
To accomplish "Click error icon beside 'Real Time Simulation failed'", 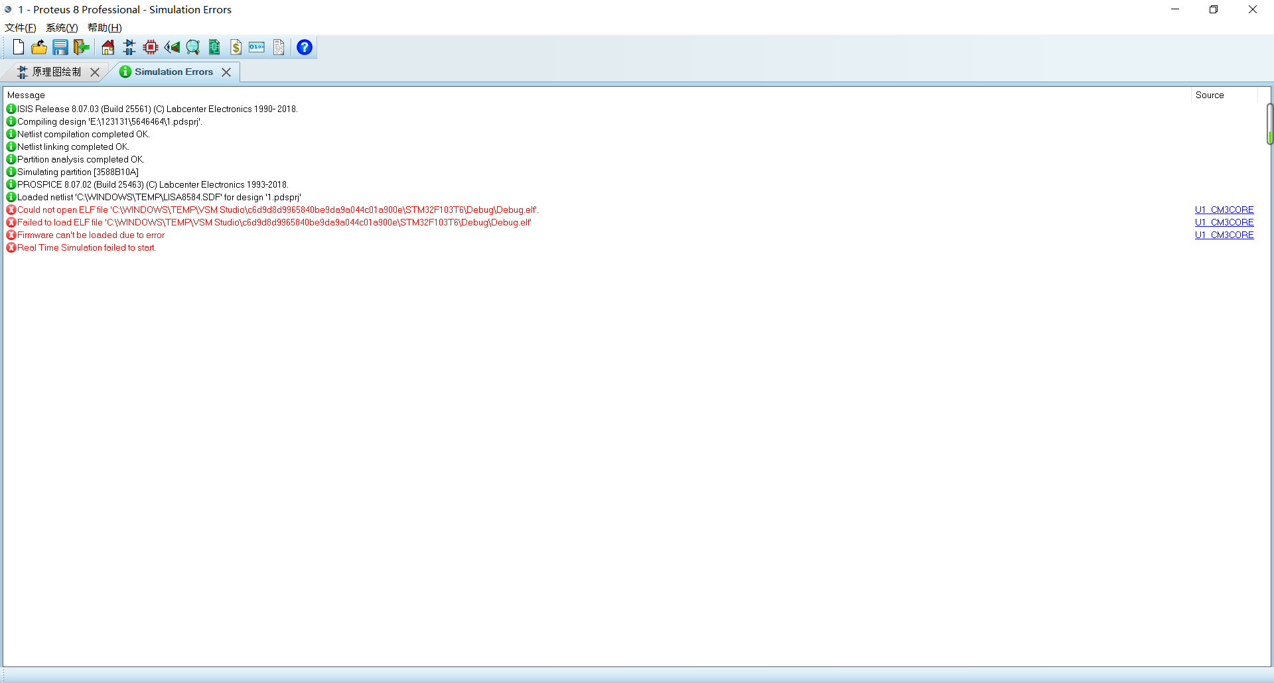I will tap(11, 247).
